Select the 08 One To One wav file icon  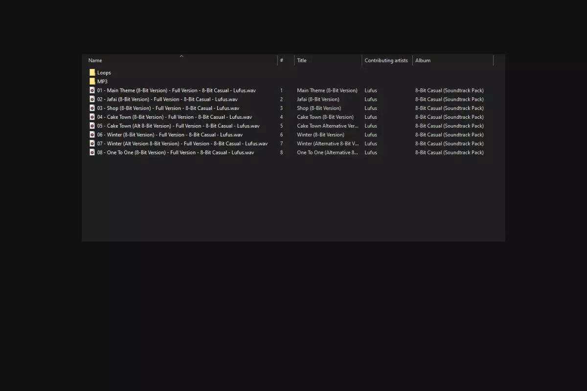pyautogui.click(x=92, y=152)
